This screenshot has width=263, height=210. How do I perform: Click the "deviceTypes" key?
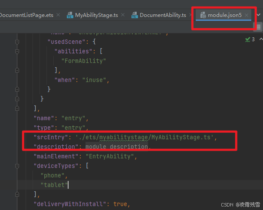click(x=56, y=166)
